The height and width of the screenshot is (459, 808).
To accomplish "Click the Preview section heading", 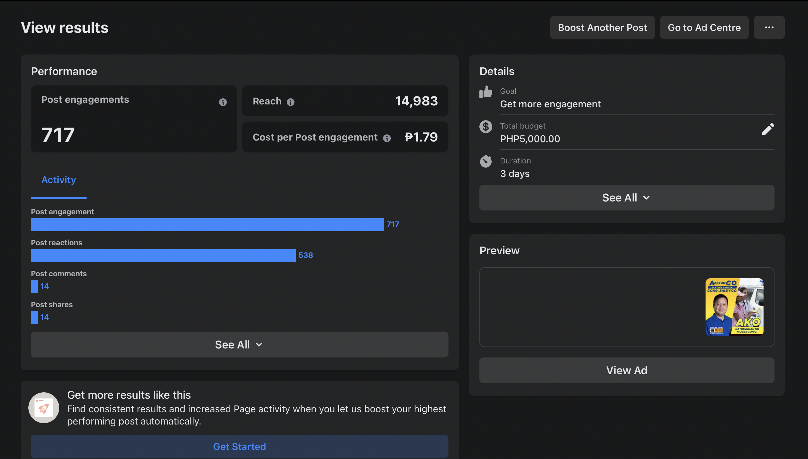I will point(499,250).
